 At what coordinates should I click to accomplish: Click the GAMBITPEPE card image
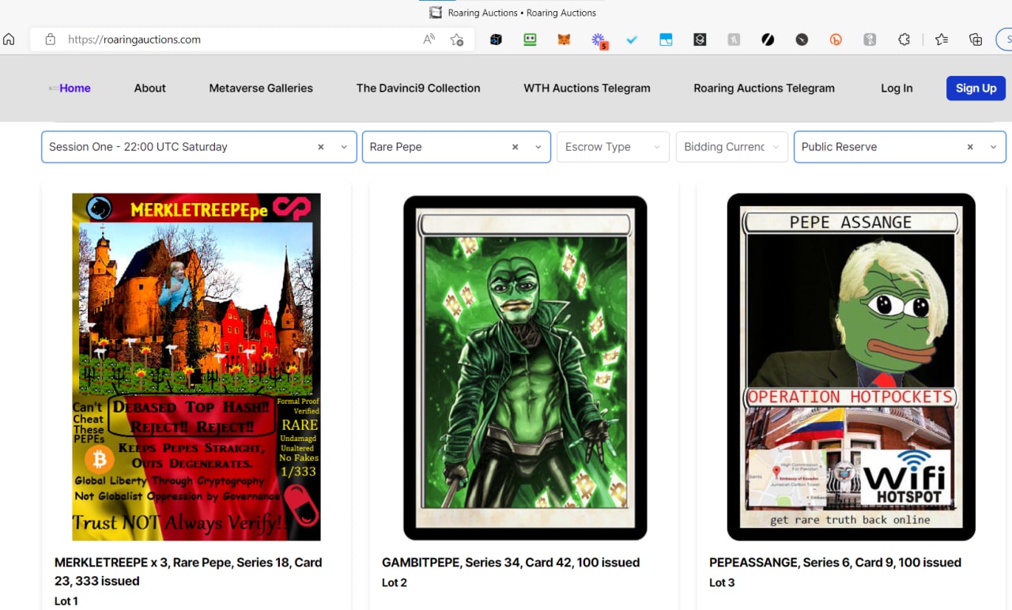tap(525, 368)
